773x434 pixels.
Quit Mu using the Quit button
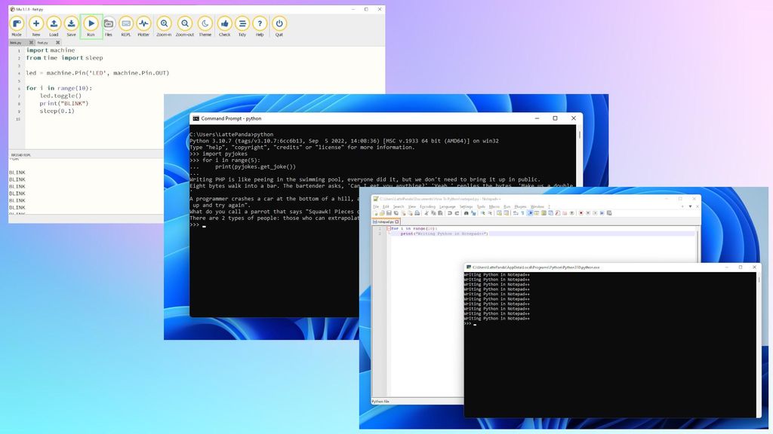tap(279, 24)
